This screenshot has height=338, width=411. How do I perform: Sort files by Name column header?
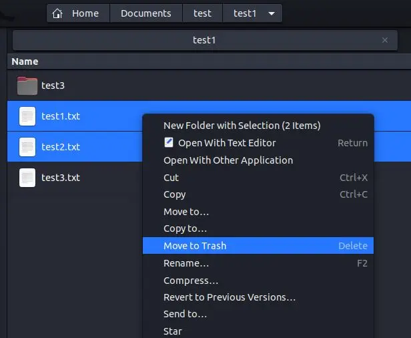tap(25, 61)
